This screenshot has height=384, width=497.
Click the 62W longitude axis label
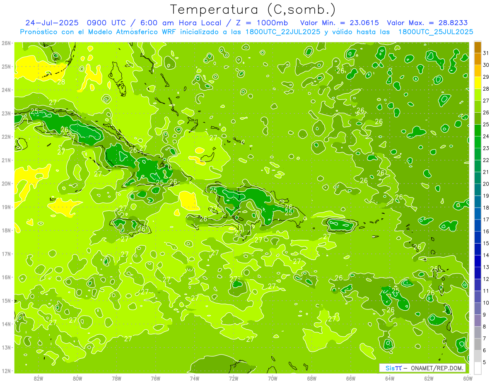(429, 378)
